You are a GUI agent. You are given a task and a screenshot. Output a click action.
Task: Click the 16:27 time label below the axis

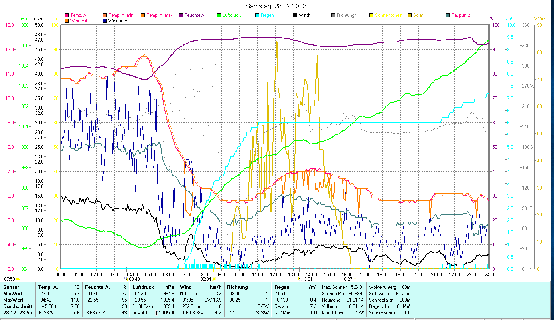(x=347, y=279)
